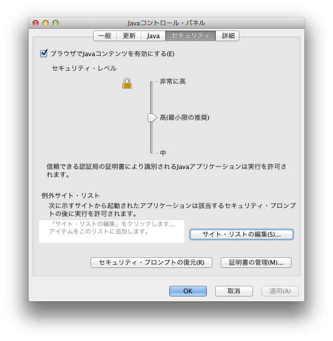Select the セキュリティ tab
The height and width of the screenshot is (341, 333).
[x=190, y=36]
